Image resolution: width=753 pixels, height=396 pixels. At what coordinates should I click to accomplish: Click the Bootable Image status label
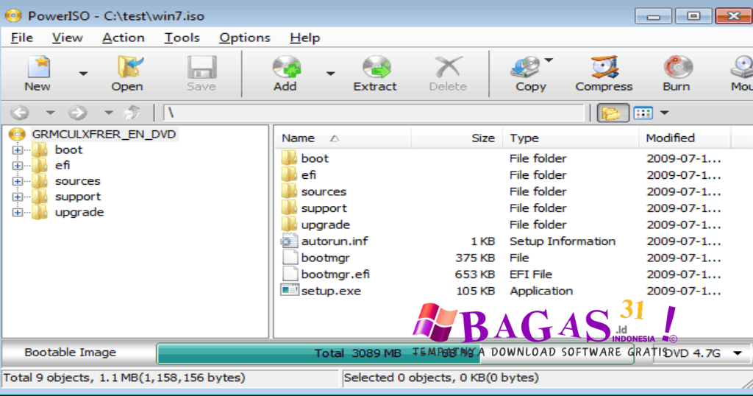(x=70, y=353)
